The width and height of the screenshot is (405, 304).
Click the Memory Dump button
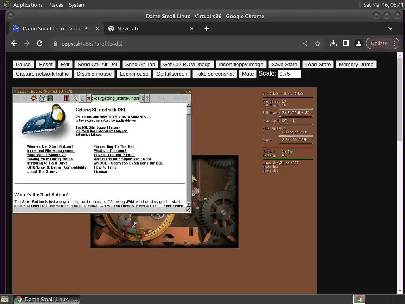click(356, 65)
